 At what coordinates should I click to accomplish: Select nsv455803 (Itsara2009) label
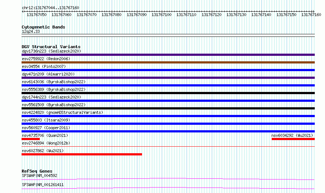[46, 120]
